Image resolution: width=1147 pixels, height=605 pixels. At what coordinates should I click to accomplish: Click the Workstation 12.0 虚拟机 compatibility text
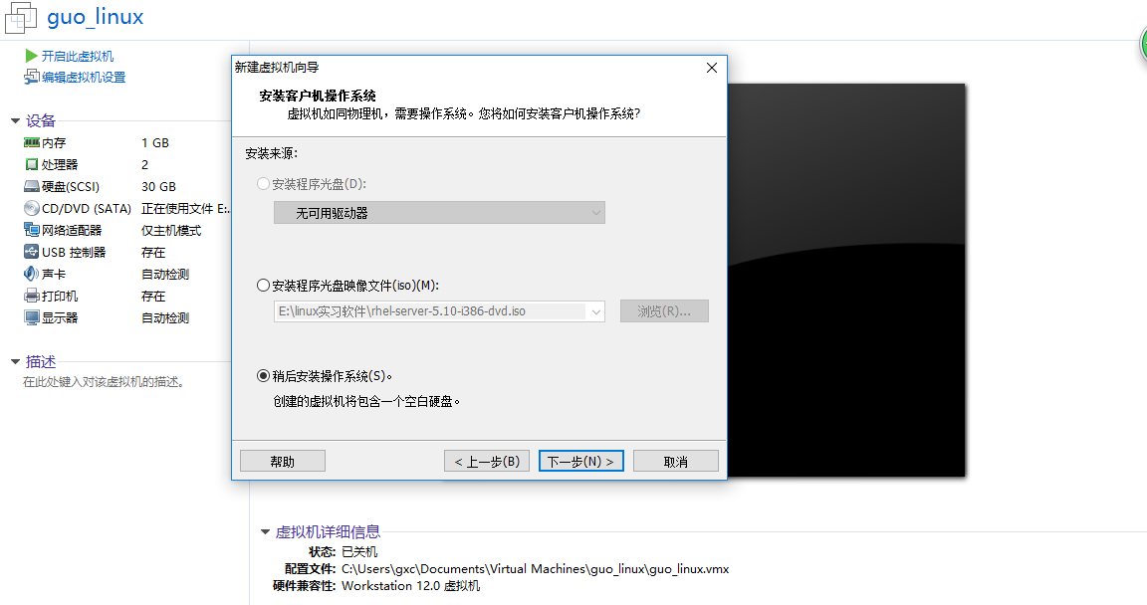coord(410,586)
